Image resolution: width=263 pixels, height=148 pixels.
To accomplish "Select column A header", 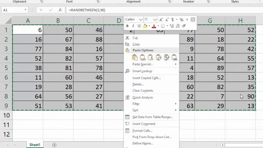I will click(x=28, y=21).
